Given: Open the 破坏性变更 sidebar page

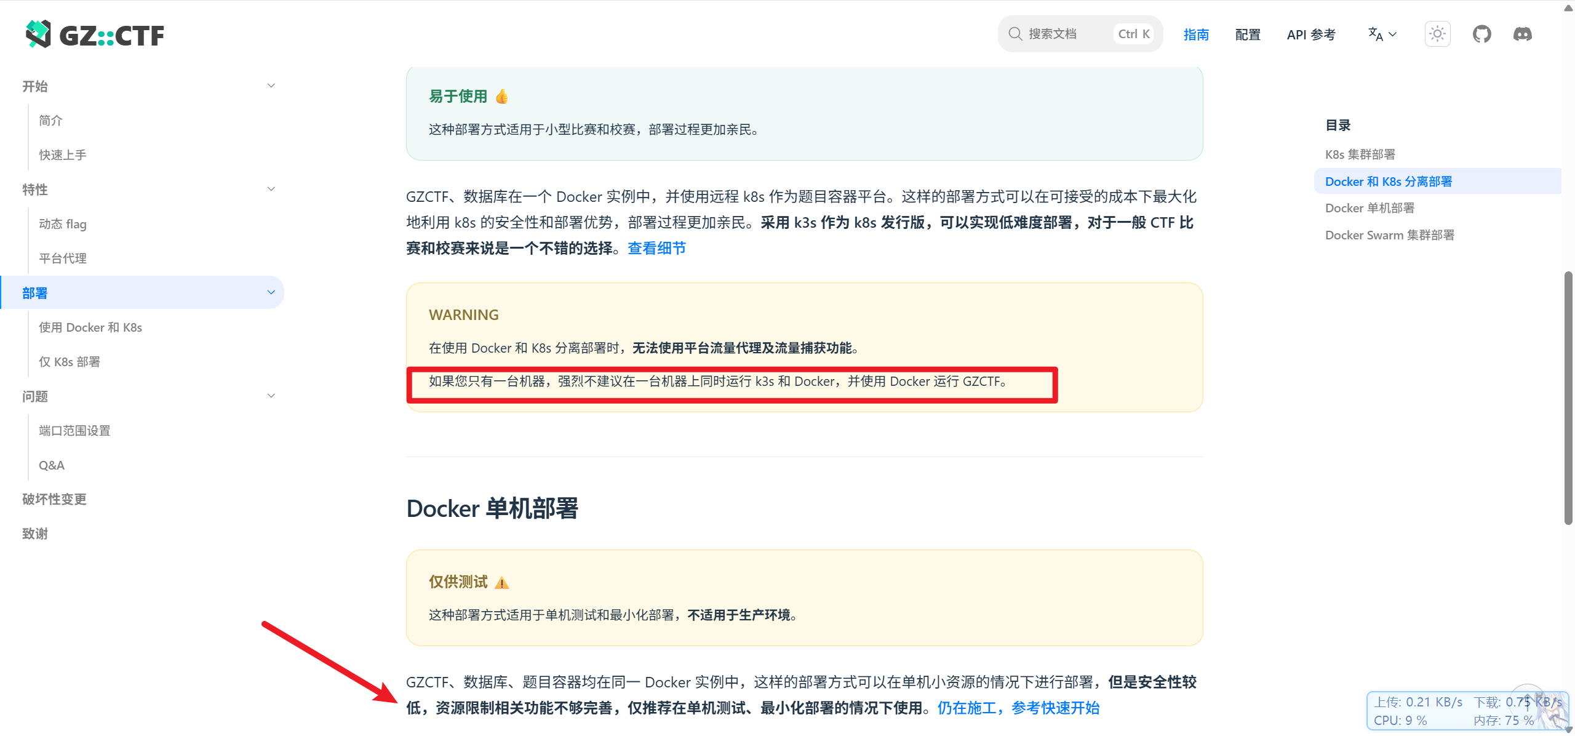Looking at the screenshot, I should pos(54,499).
